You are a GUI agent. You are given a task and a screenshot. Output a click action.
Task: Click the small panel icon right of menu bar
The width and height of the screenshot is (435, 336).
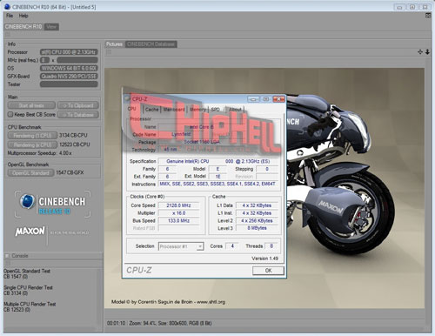point(428,16)
